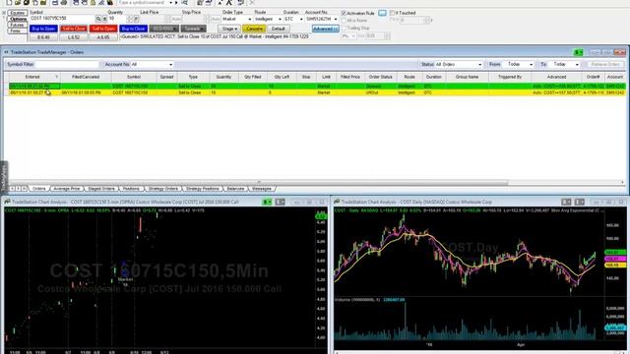Open the To date dropdown
This screenshot has height=354, width=630.
point(577,64)
